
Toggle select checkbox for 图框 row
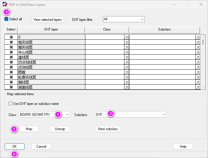[x=11, y=72]
